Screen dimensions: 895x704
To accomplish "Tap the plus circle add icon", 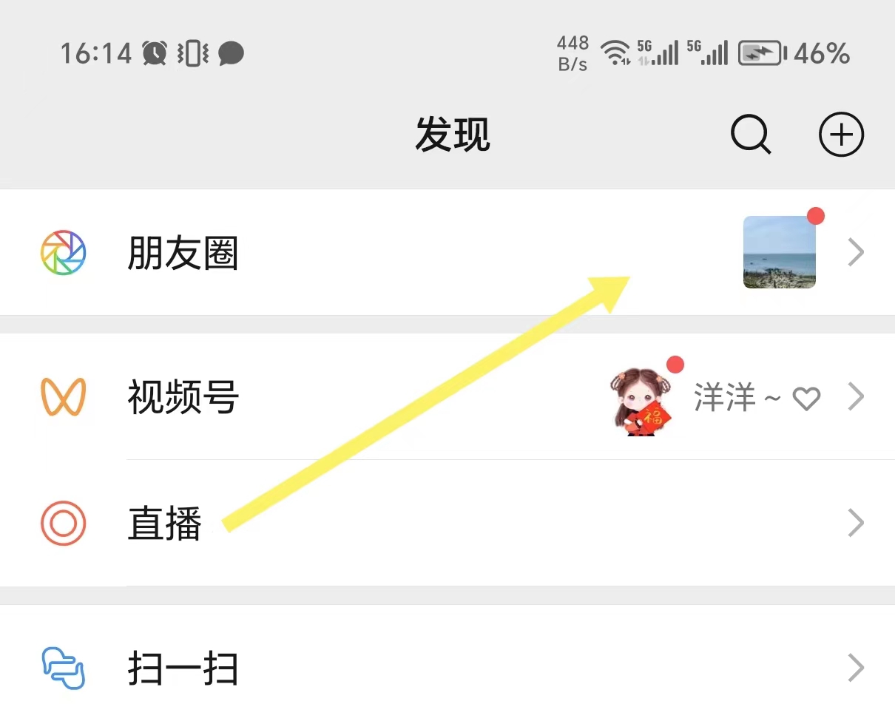I will (841, 135).
